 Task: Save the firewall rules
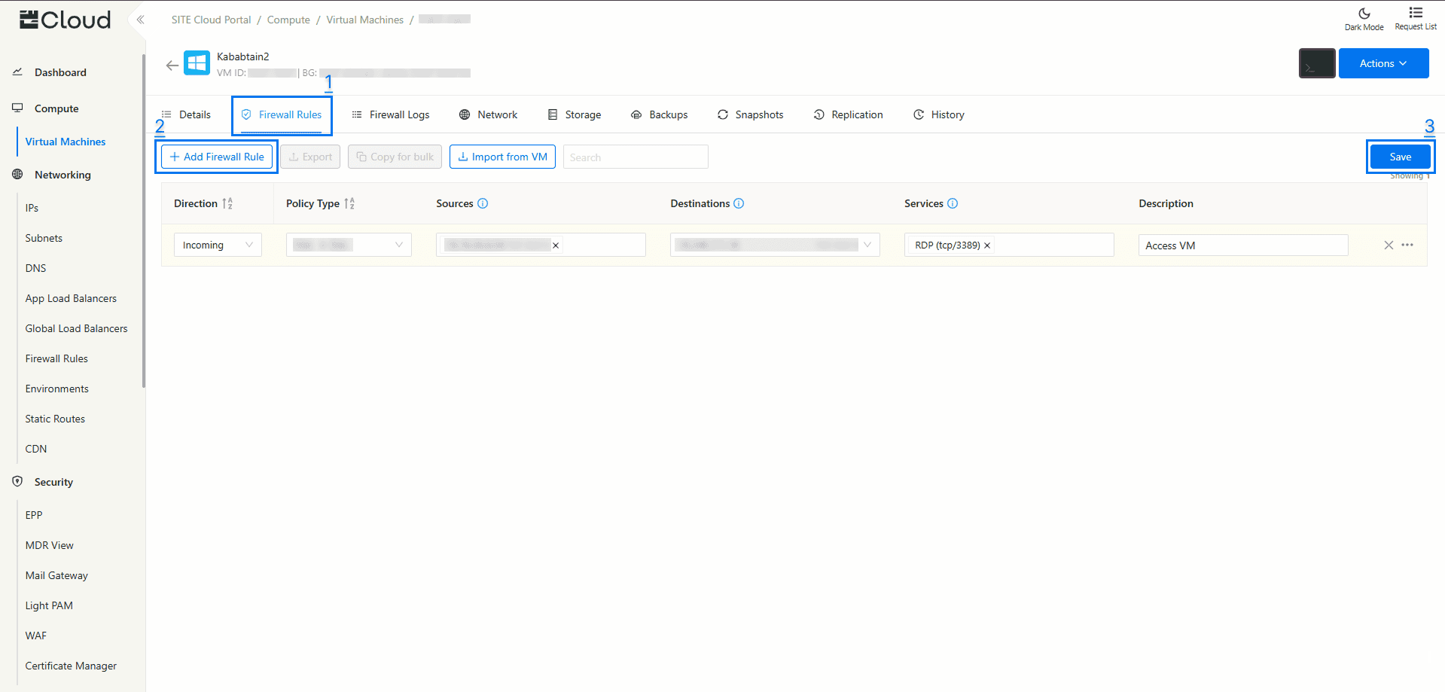pos(1400,157)
